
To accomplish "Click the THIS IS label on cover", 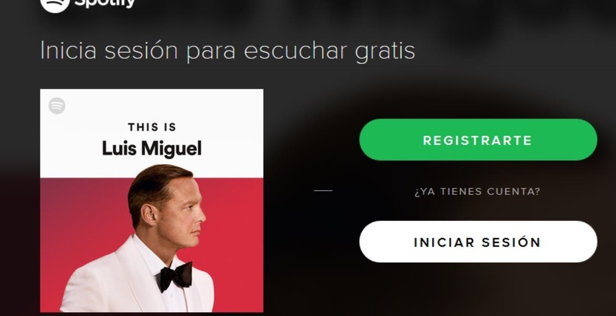I will (152, 127).
